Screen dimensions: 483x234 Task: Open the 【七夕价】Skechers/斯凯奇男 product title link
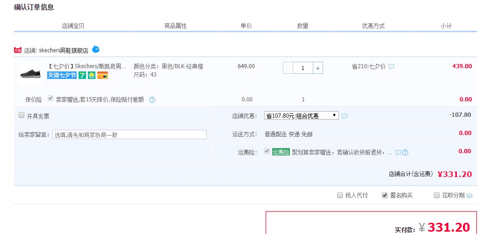[87, 66]
